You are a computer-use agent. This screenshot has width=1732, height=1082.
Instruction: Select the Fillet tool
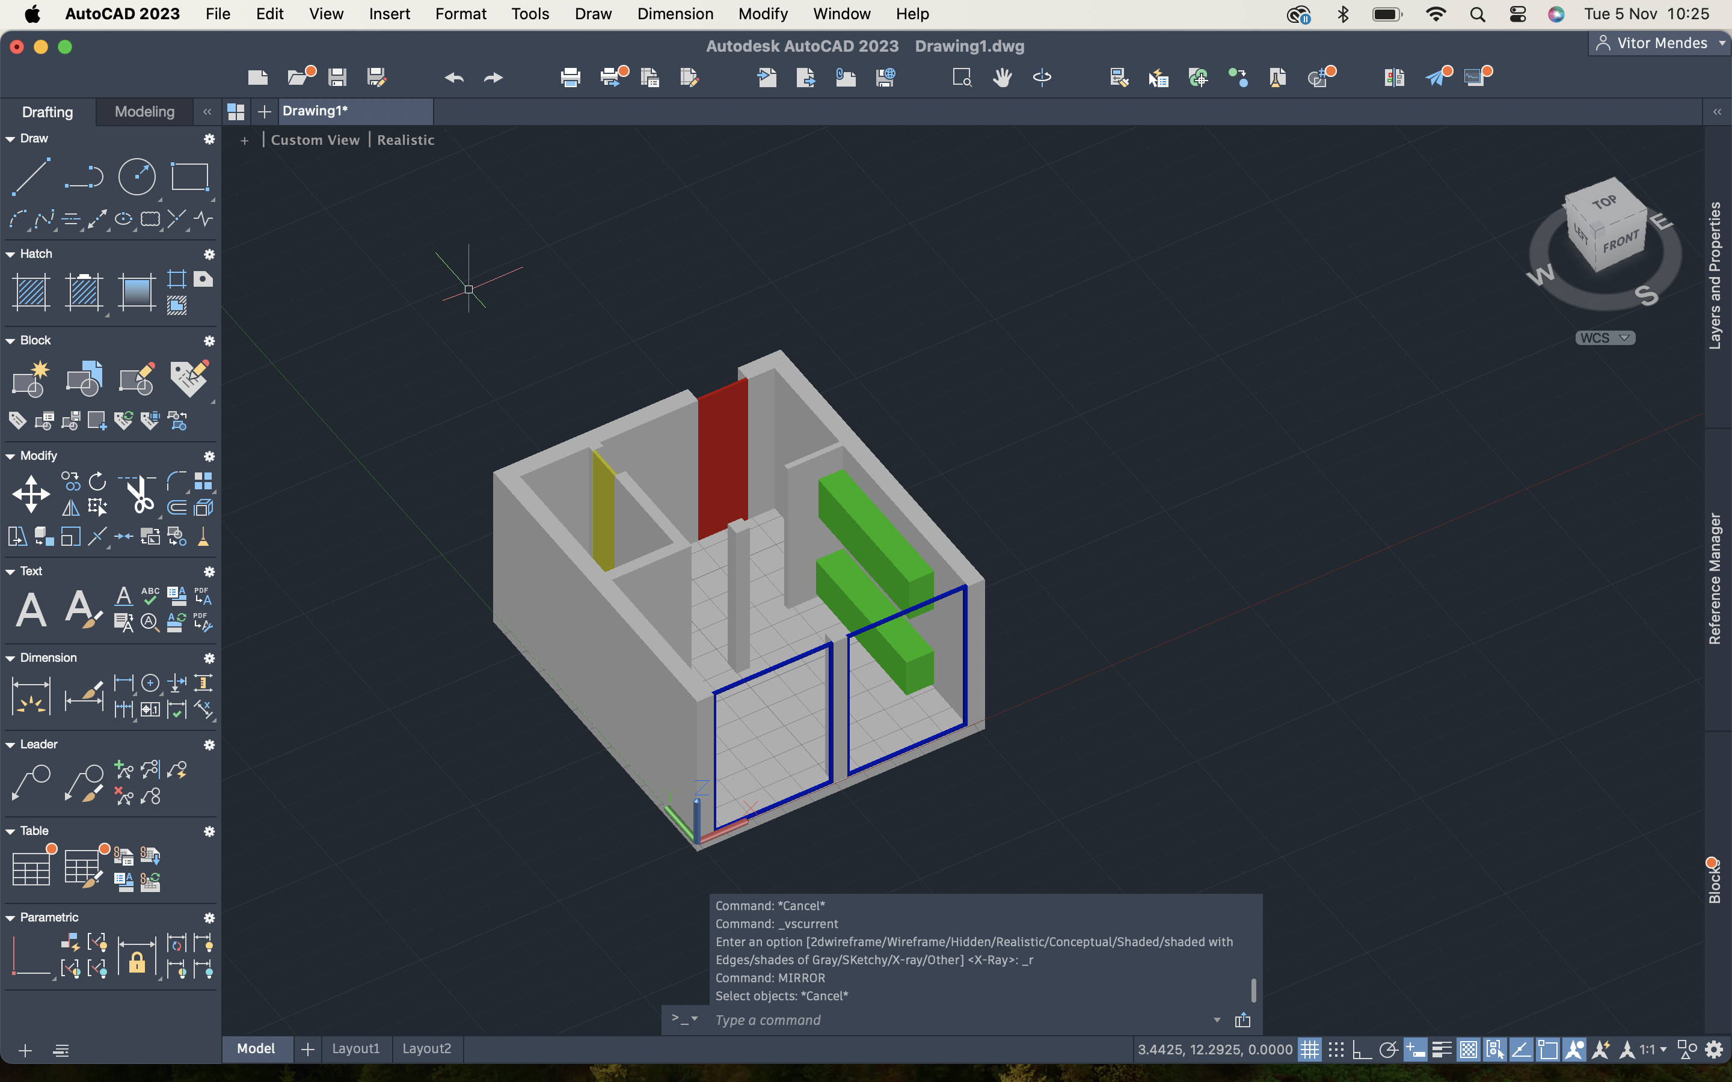[x=177, y=481]
